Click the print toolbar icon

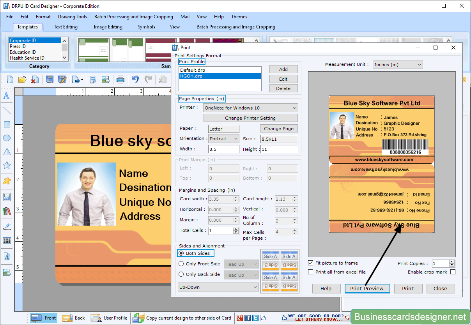[120, 79]
